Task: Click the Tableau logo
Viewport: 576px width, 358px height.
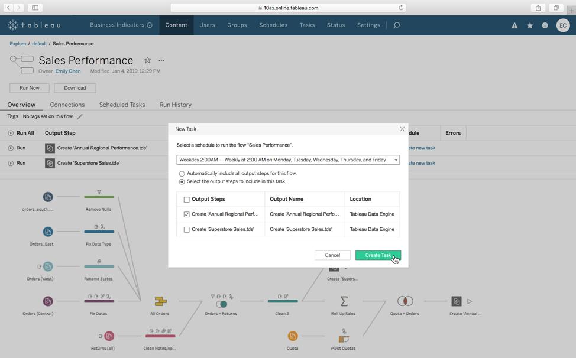Action: pos(34,25)
